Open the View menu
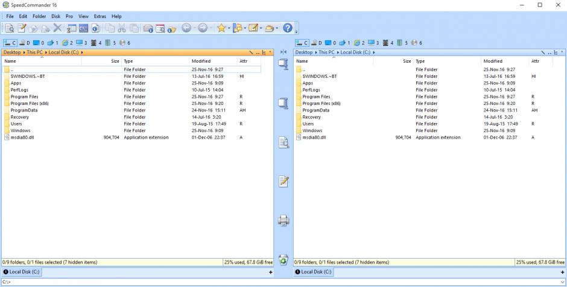 tap(83, 16)
